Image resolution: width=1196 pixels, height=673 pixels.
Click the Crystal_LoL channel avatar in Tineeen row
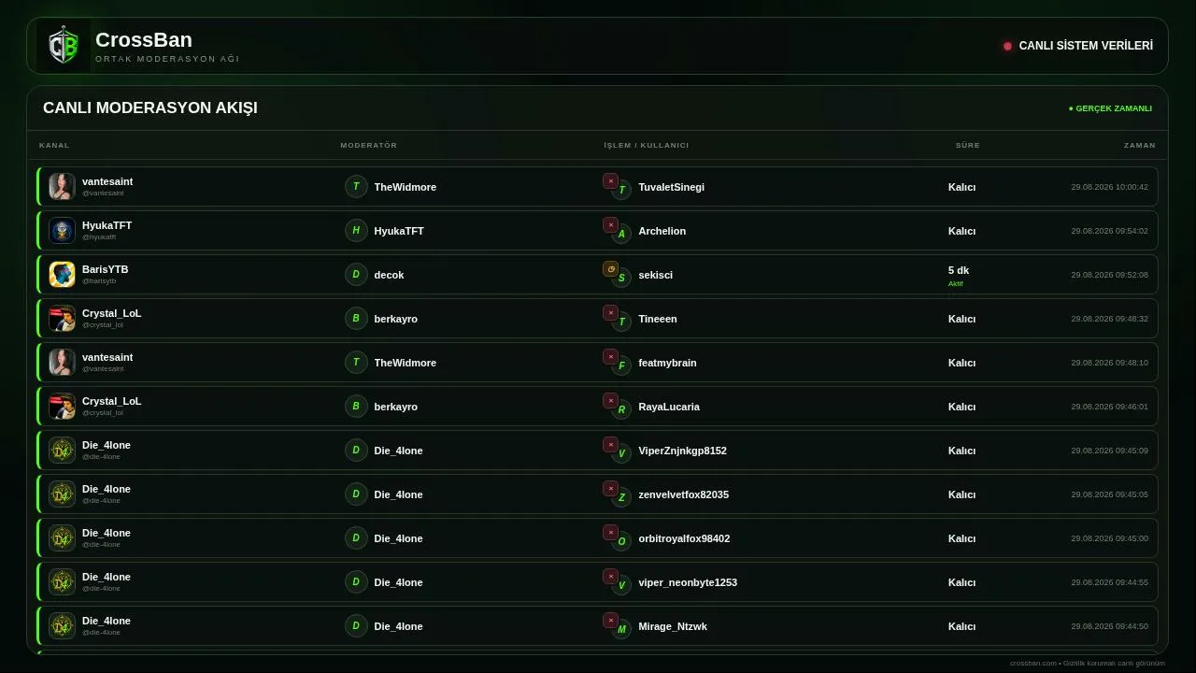click(62, 318)
